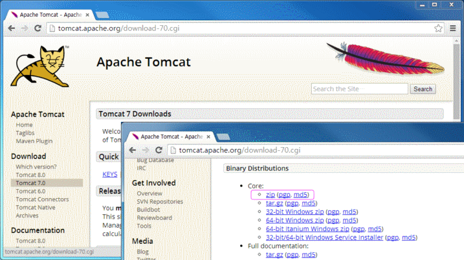Open Tomcat 8.0 documentation link

[30, 241]
